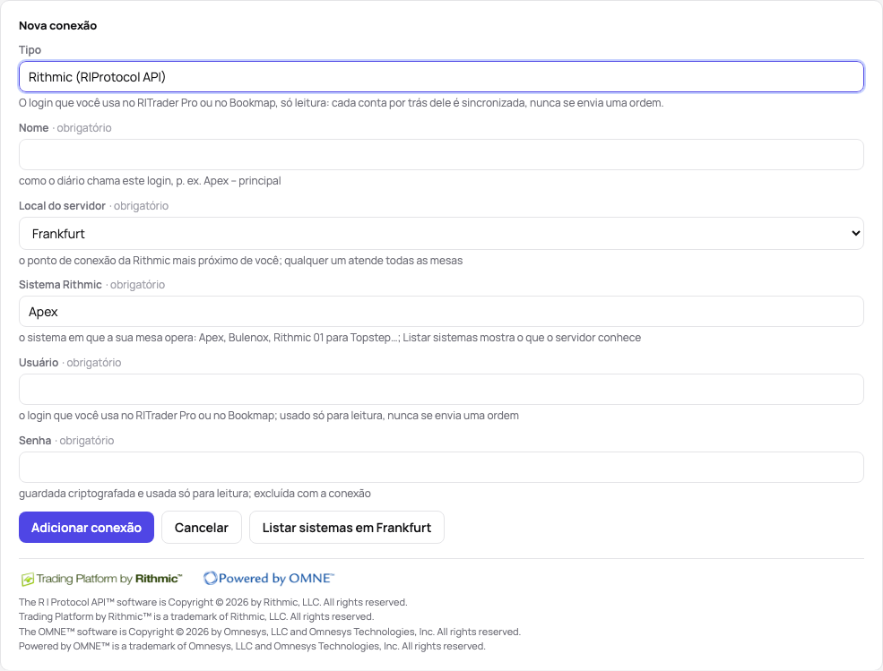Click the Trading Platform by Rithmic badge text
This screenshot has width=883, height=671.
pos(109,579)
